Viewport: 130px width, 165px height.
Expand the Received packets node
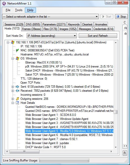pyautogui.click(x=13, y=91)
